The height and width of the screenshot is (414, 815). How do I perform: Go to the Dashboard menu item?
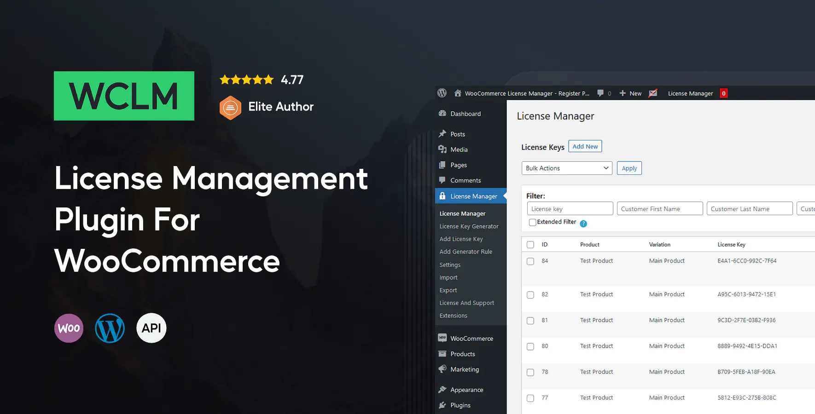pos(465,114)
